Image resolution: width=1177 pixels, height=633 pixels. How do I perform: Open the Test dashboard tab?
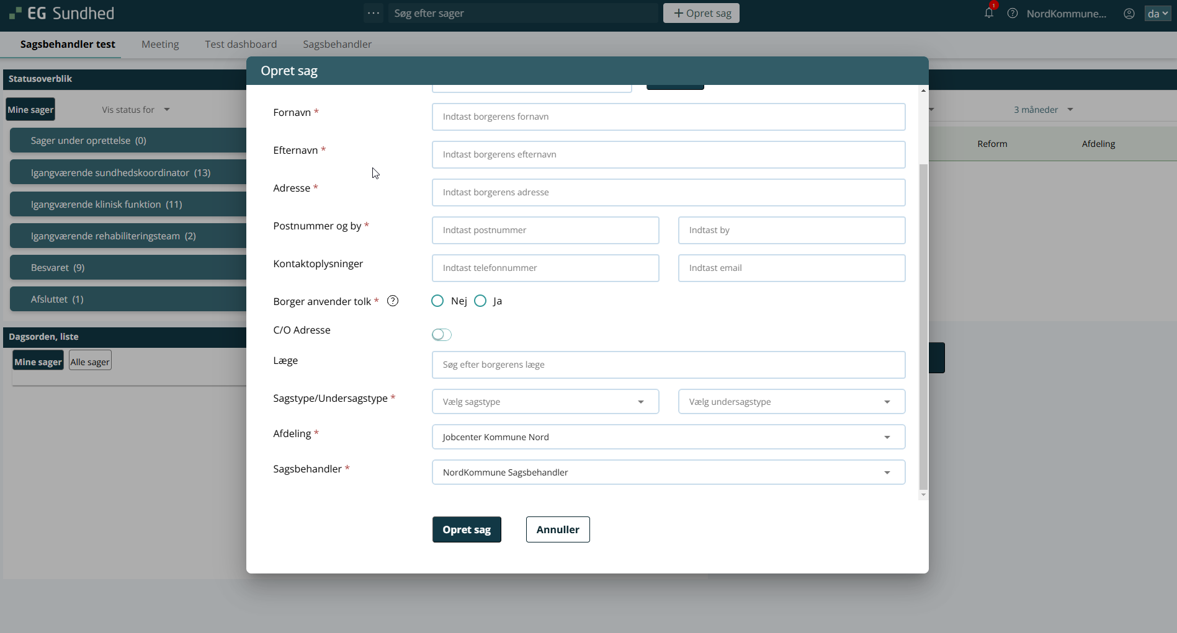(x=241, y=44)
